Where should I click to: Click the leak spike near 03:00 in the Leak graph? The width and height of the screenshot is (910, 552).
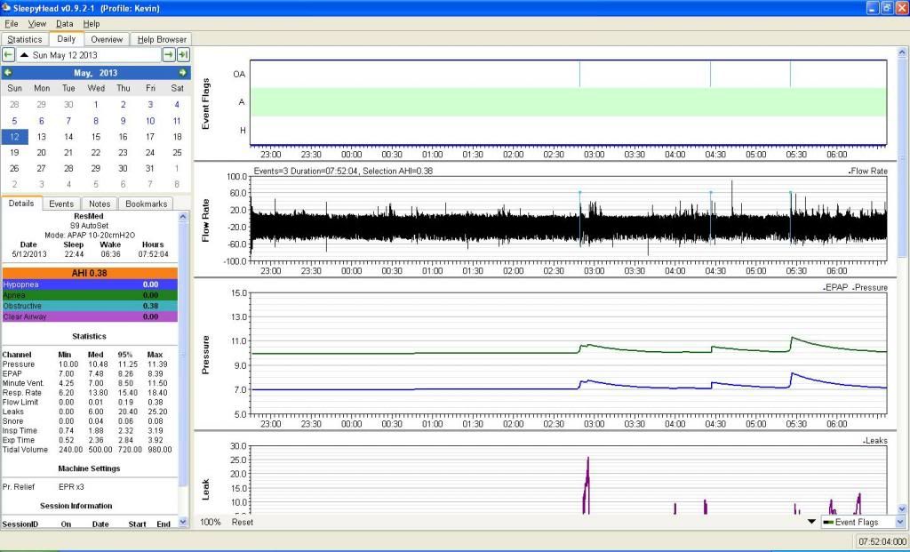[x=587, y=486]
